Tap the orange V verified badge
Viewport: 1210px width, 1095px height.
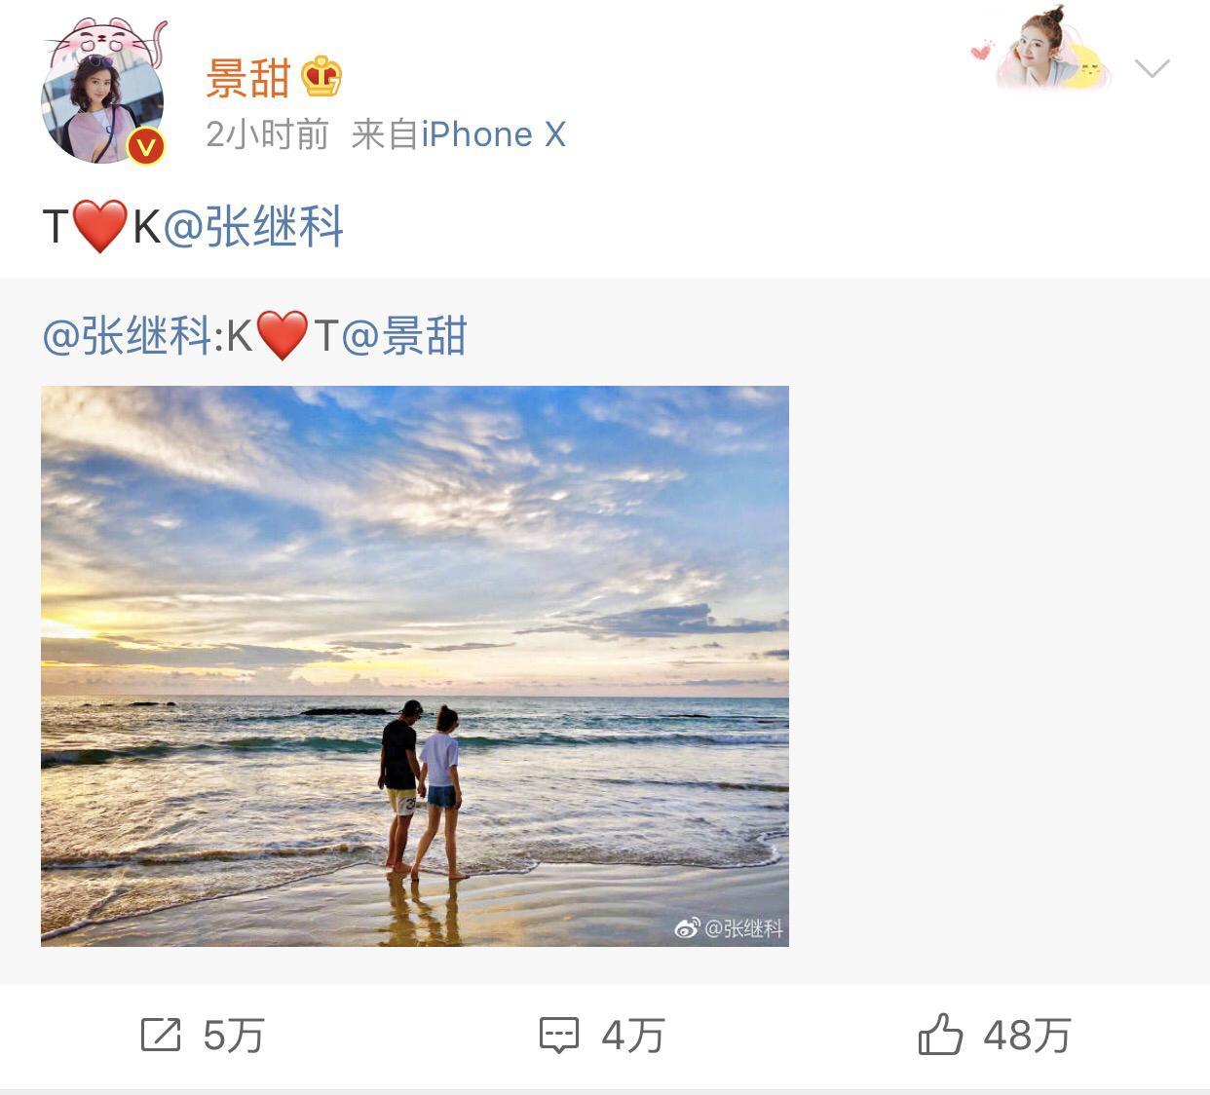coord(146,146)
